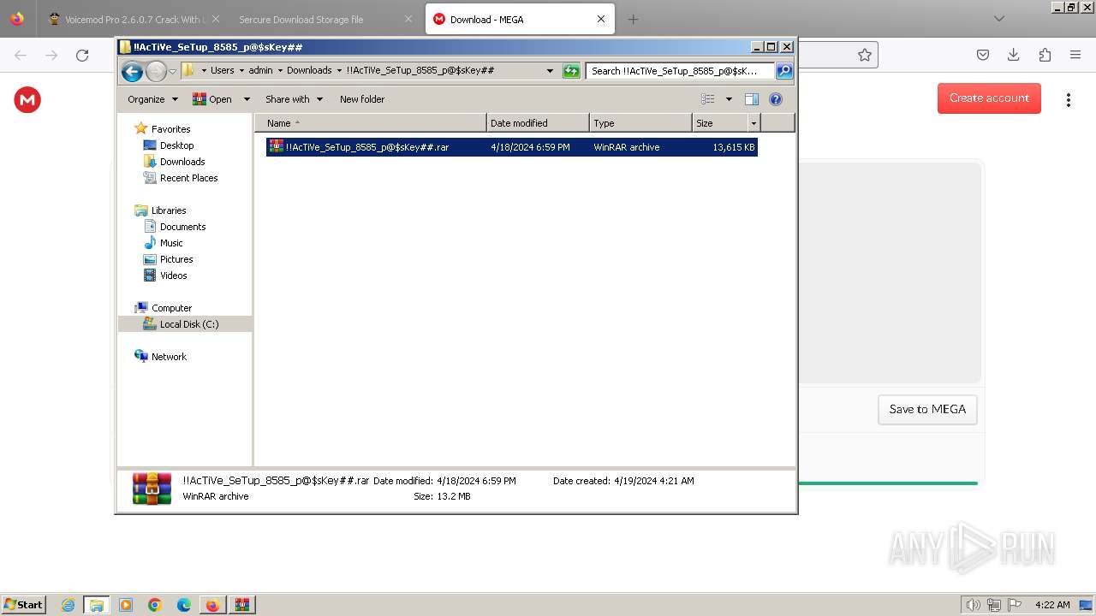
Task: Click the Save to MEGA button
Action: [927, 409]
